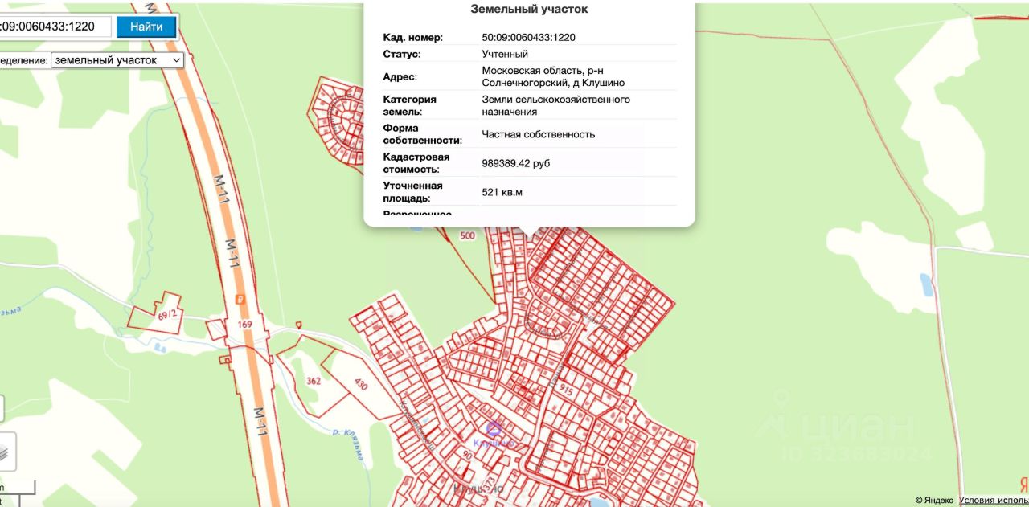
Task: Click the map scale ruler
Action: 16,487
